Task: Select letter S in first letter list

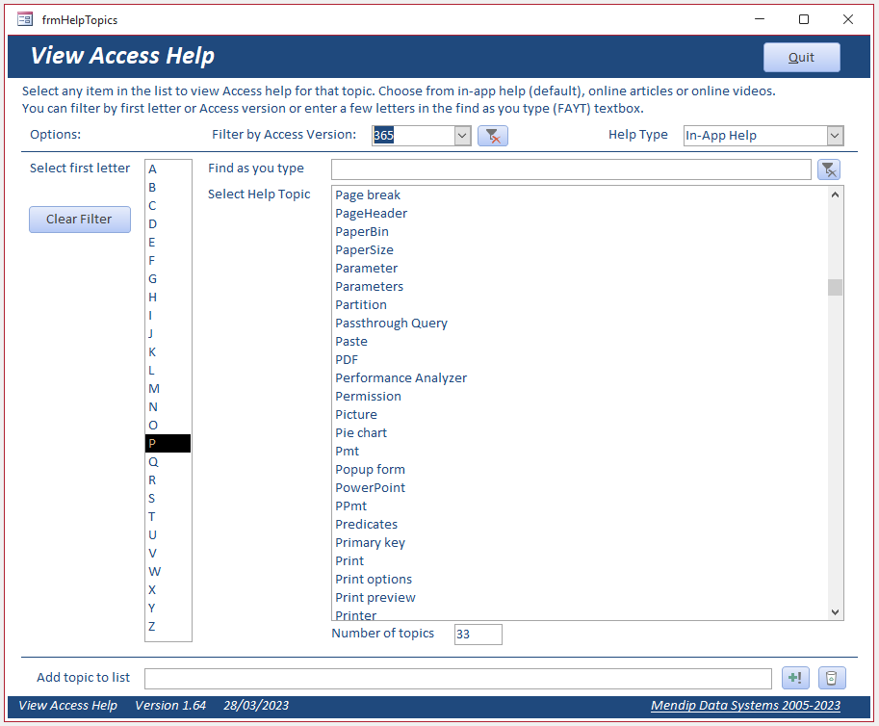Action: pyautogui.click(x=168, y=499)
